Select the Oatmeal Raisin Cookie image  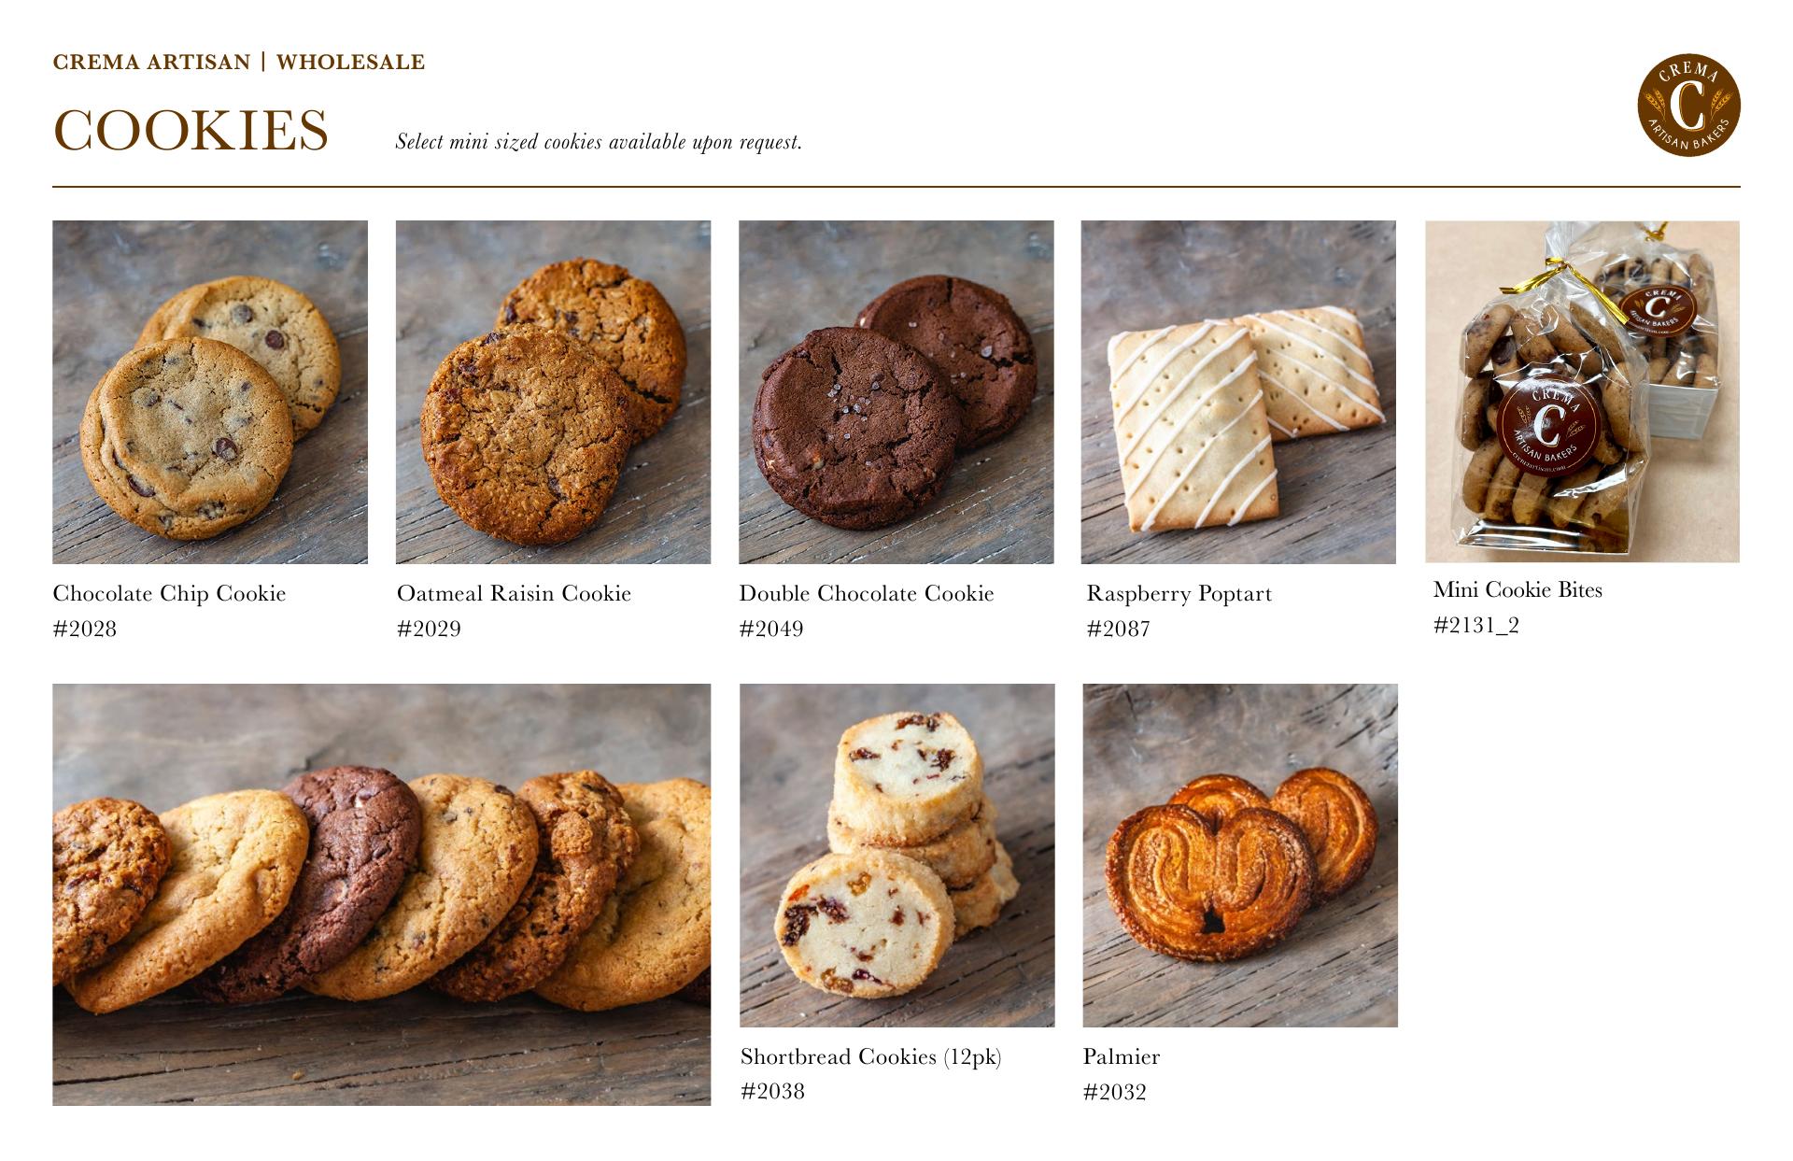(x=553, y=392)
